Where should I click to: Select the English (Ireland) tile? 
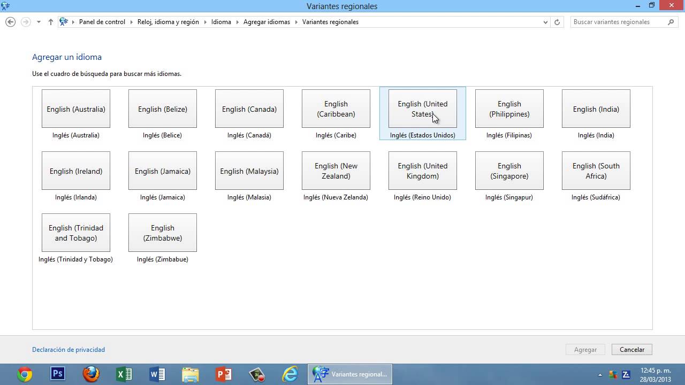click(x=76, y=171)
